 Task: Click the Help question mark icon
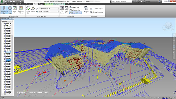click(x=159, y=1)
